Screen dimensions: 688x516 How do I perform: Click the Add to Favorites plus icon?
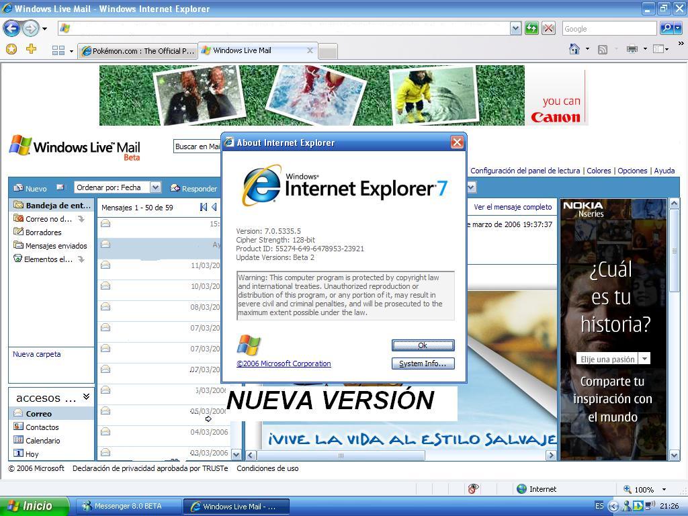(31, 49)
